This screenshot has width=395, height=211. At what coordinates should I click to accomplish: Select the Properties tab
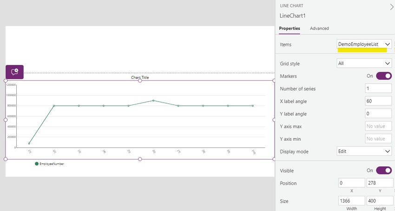(x=290, y=28)
